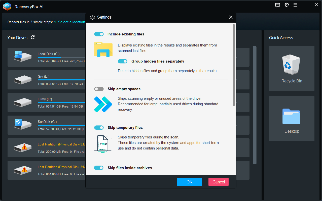Click the Settings dialog vertical scrollbar

234,65
